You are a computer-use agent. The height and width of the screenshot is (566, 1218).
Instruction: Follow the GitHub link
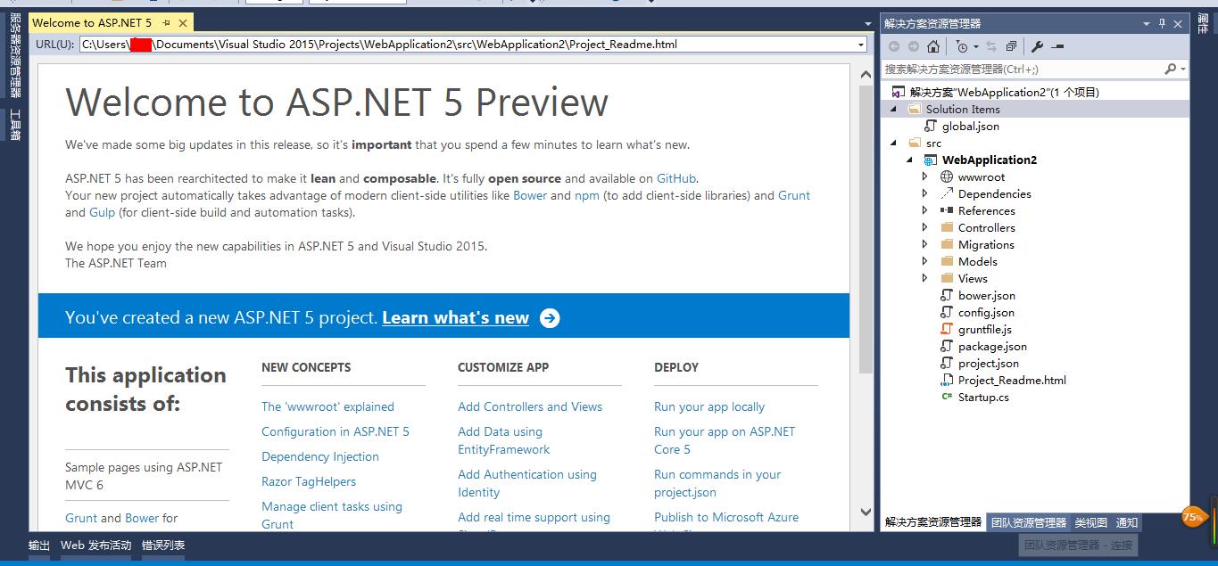point(676,178)
